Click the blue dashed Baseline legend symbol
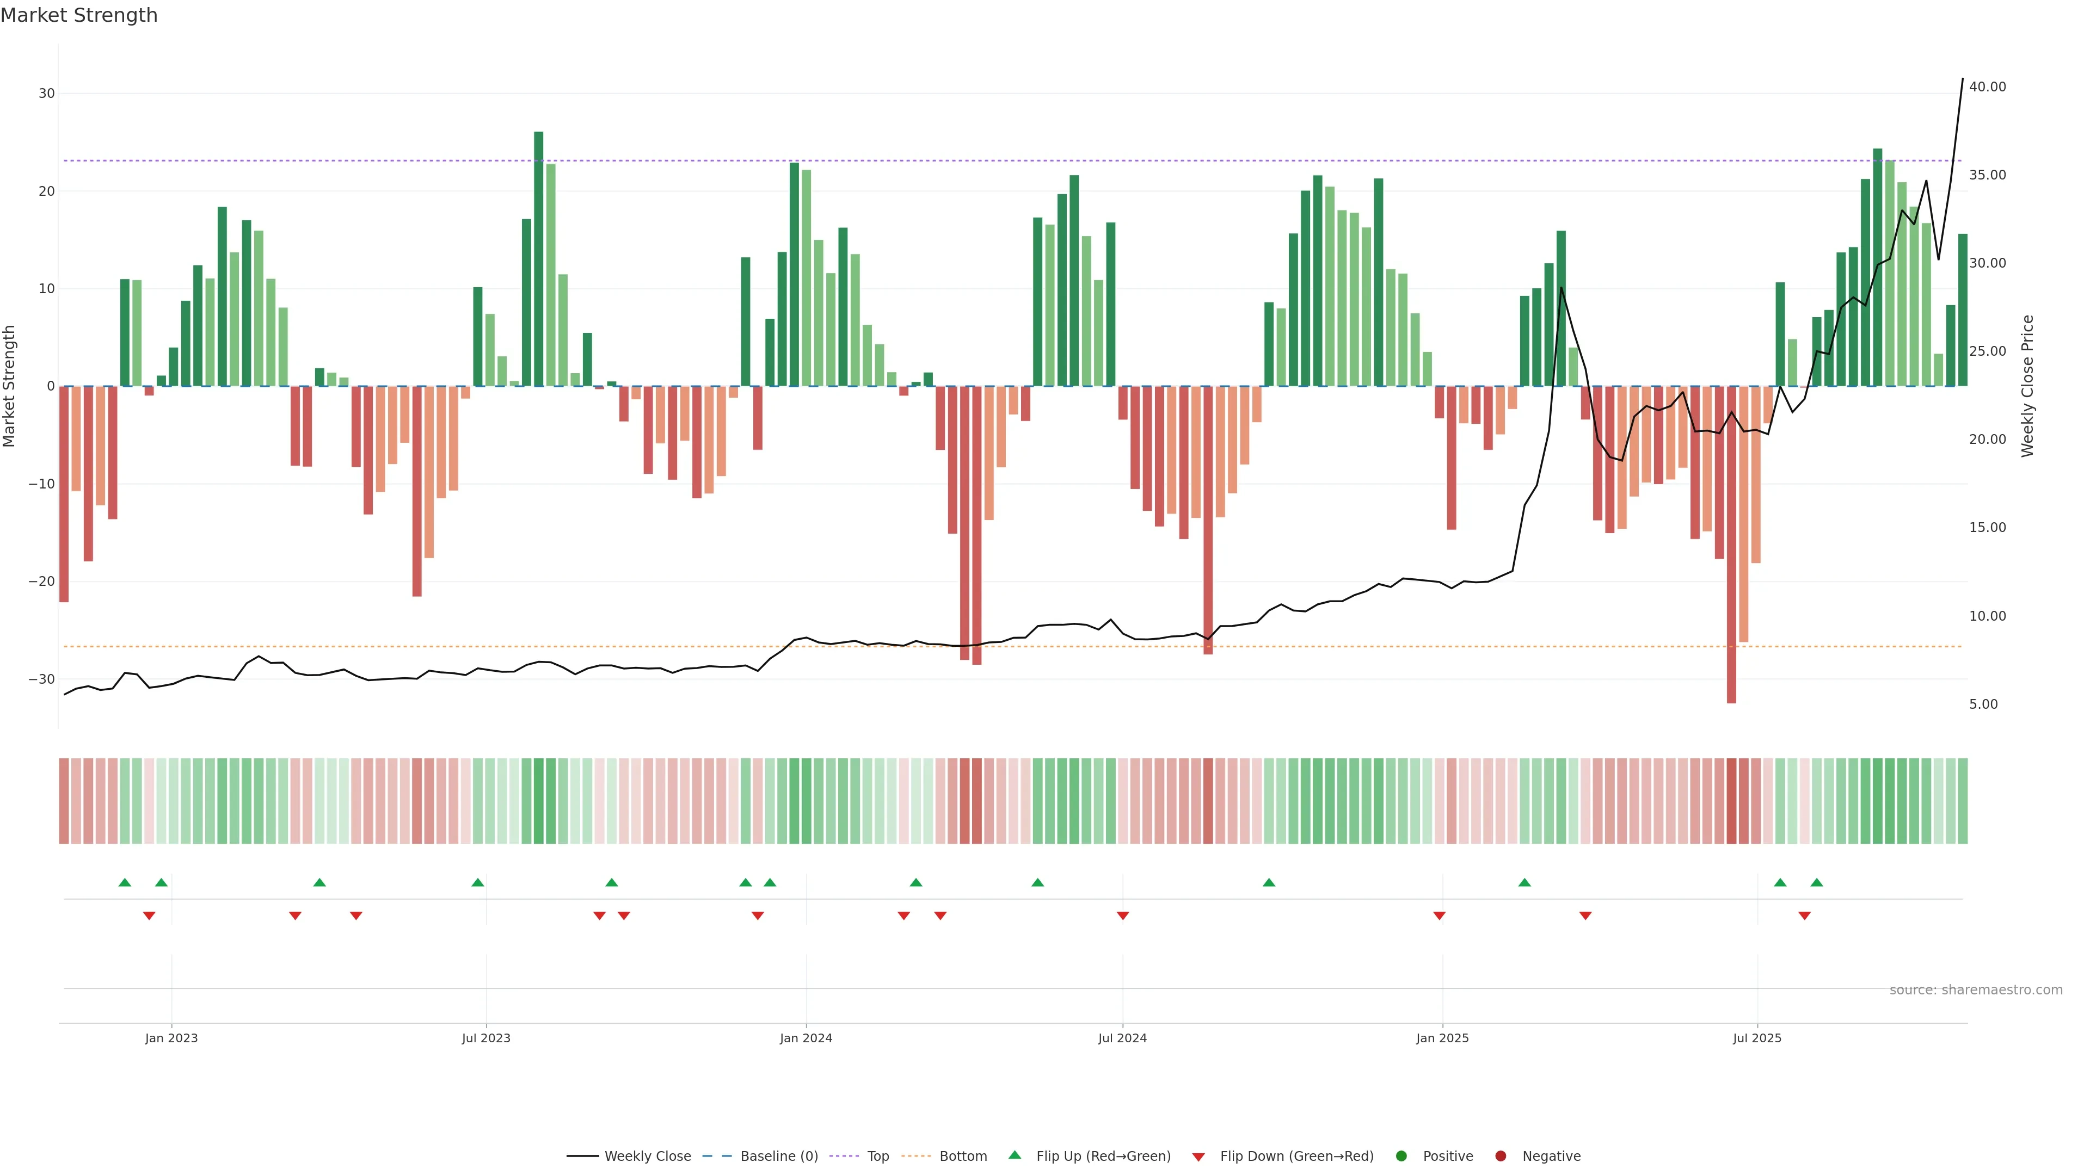 coord(716,1155)
